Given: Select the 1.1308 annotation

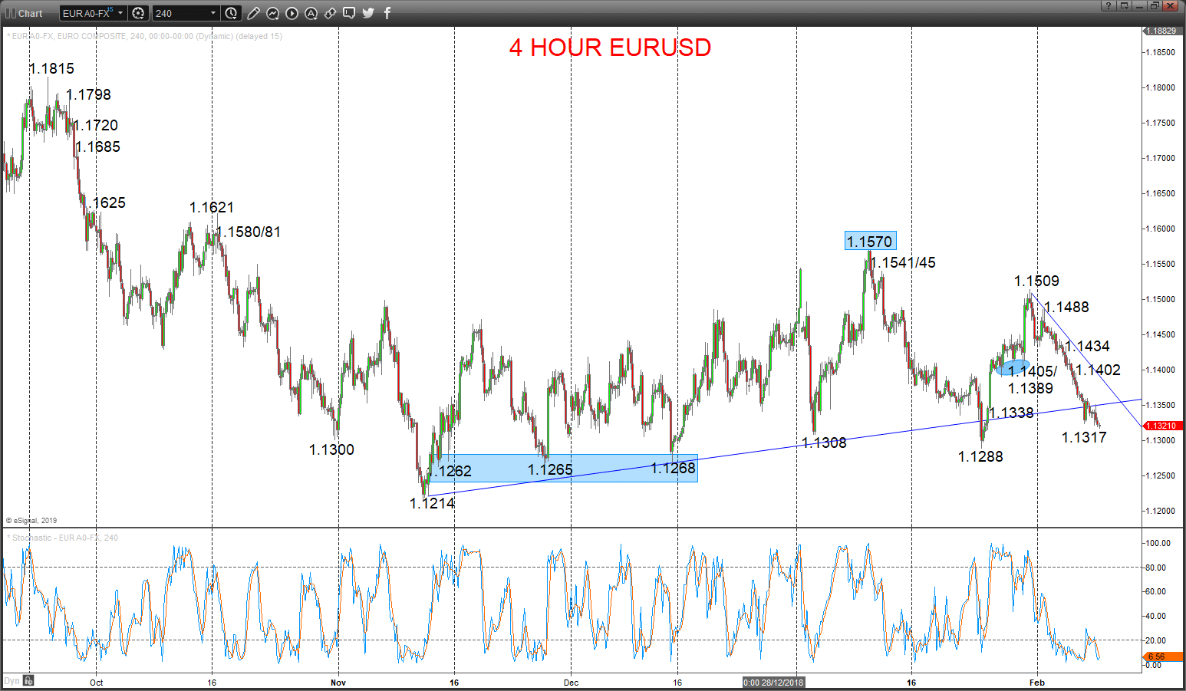Looking at the screenshot, I should click(824, 443).
